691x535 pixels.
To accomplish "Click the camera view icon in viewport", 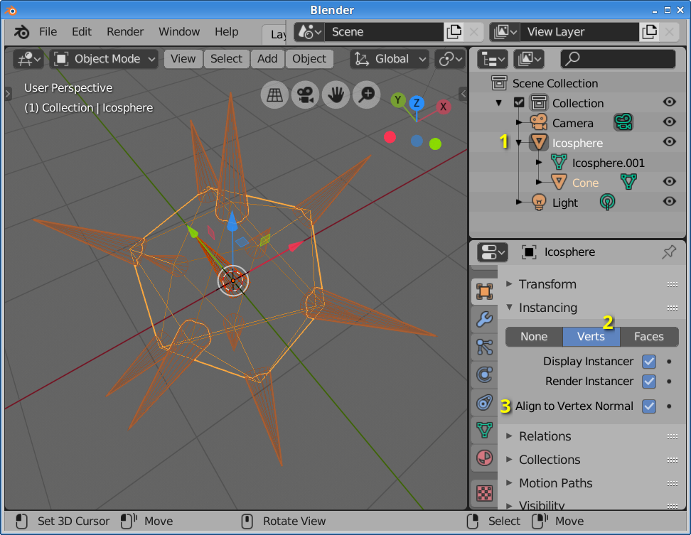I will [305, 94].
